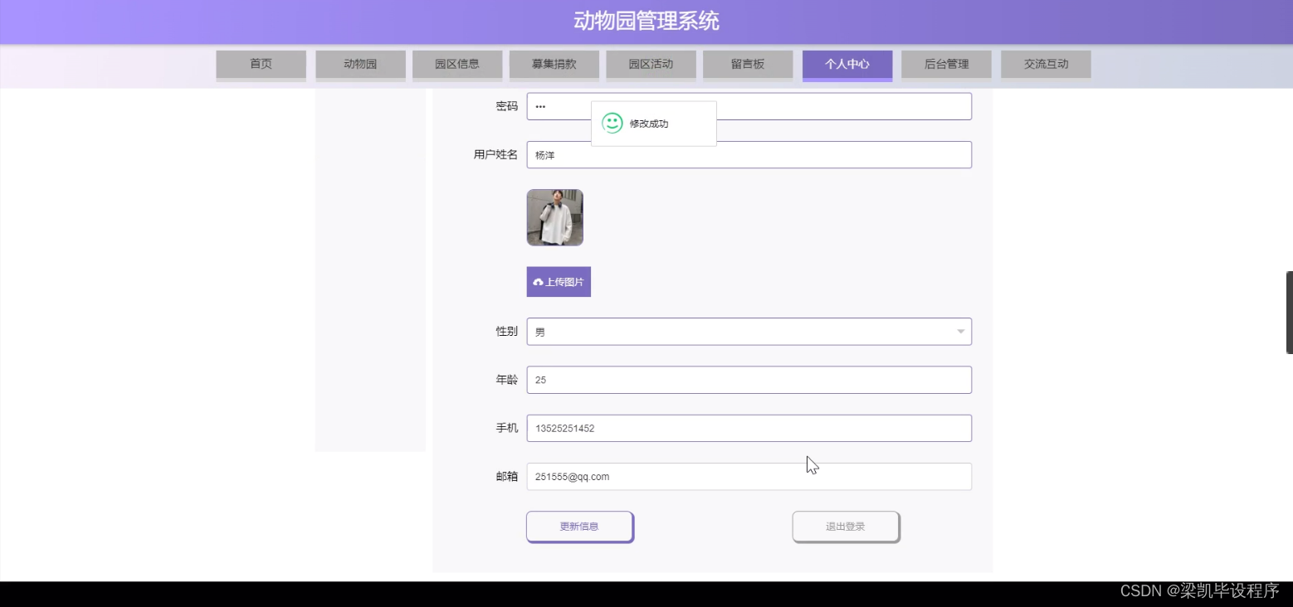Screen dimensions: 1293x607
Task: Click the 上传图片 upload button
Action: click(559, 282)
